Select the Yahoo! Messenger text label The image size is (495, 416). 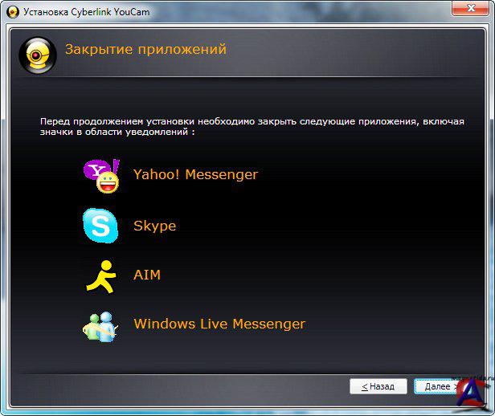[195, 174]
